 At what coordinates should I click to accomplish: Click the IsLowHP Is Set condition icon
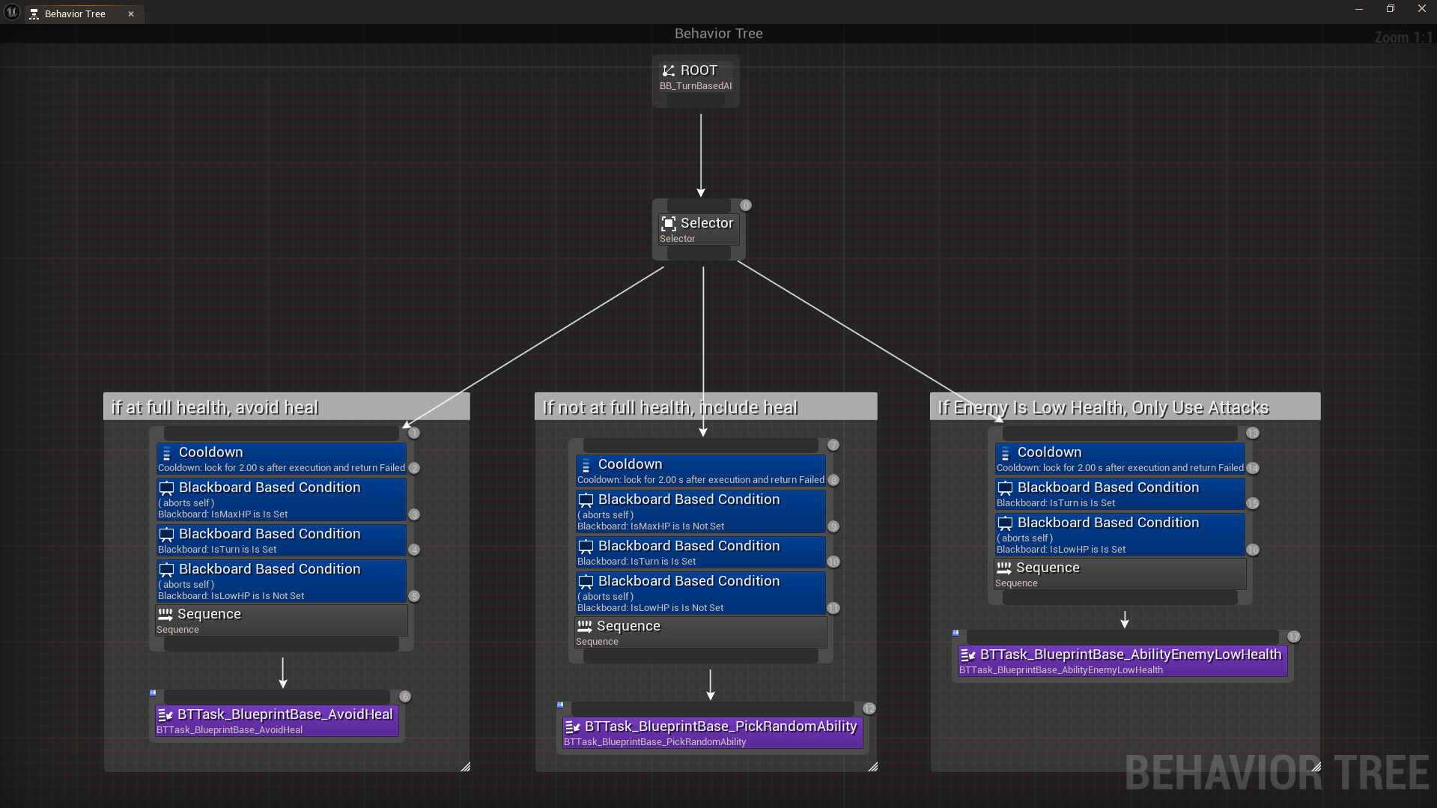[1006, 523]
